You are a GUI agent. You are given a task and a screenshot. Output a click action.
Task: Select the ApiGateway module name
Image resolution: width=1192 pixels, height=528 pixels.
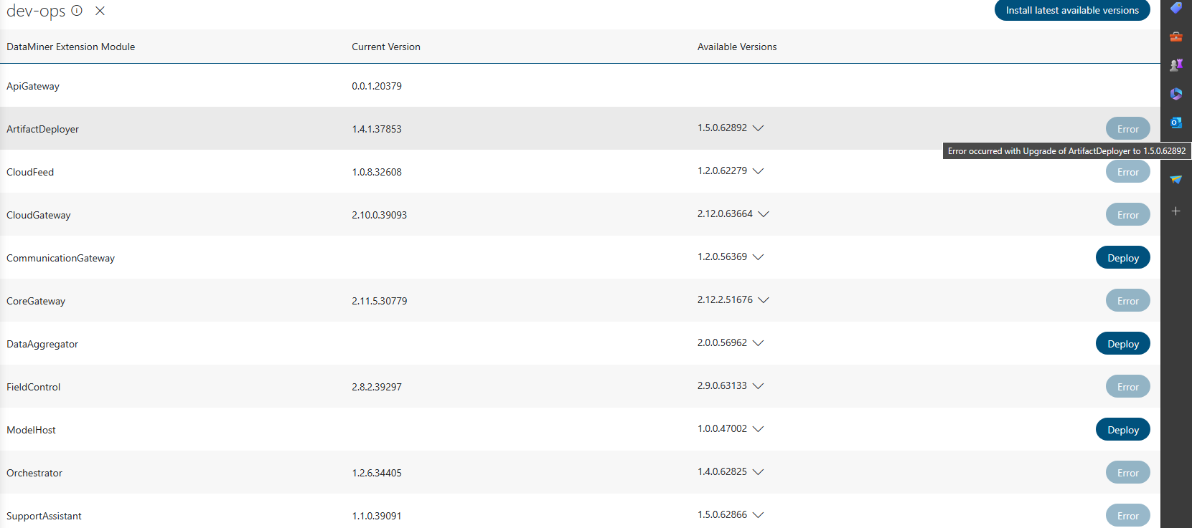[33, 86]
